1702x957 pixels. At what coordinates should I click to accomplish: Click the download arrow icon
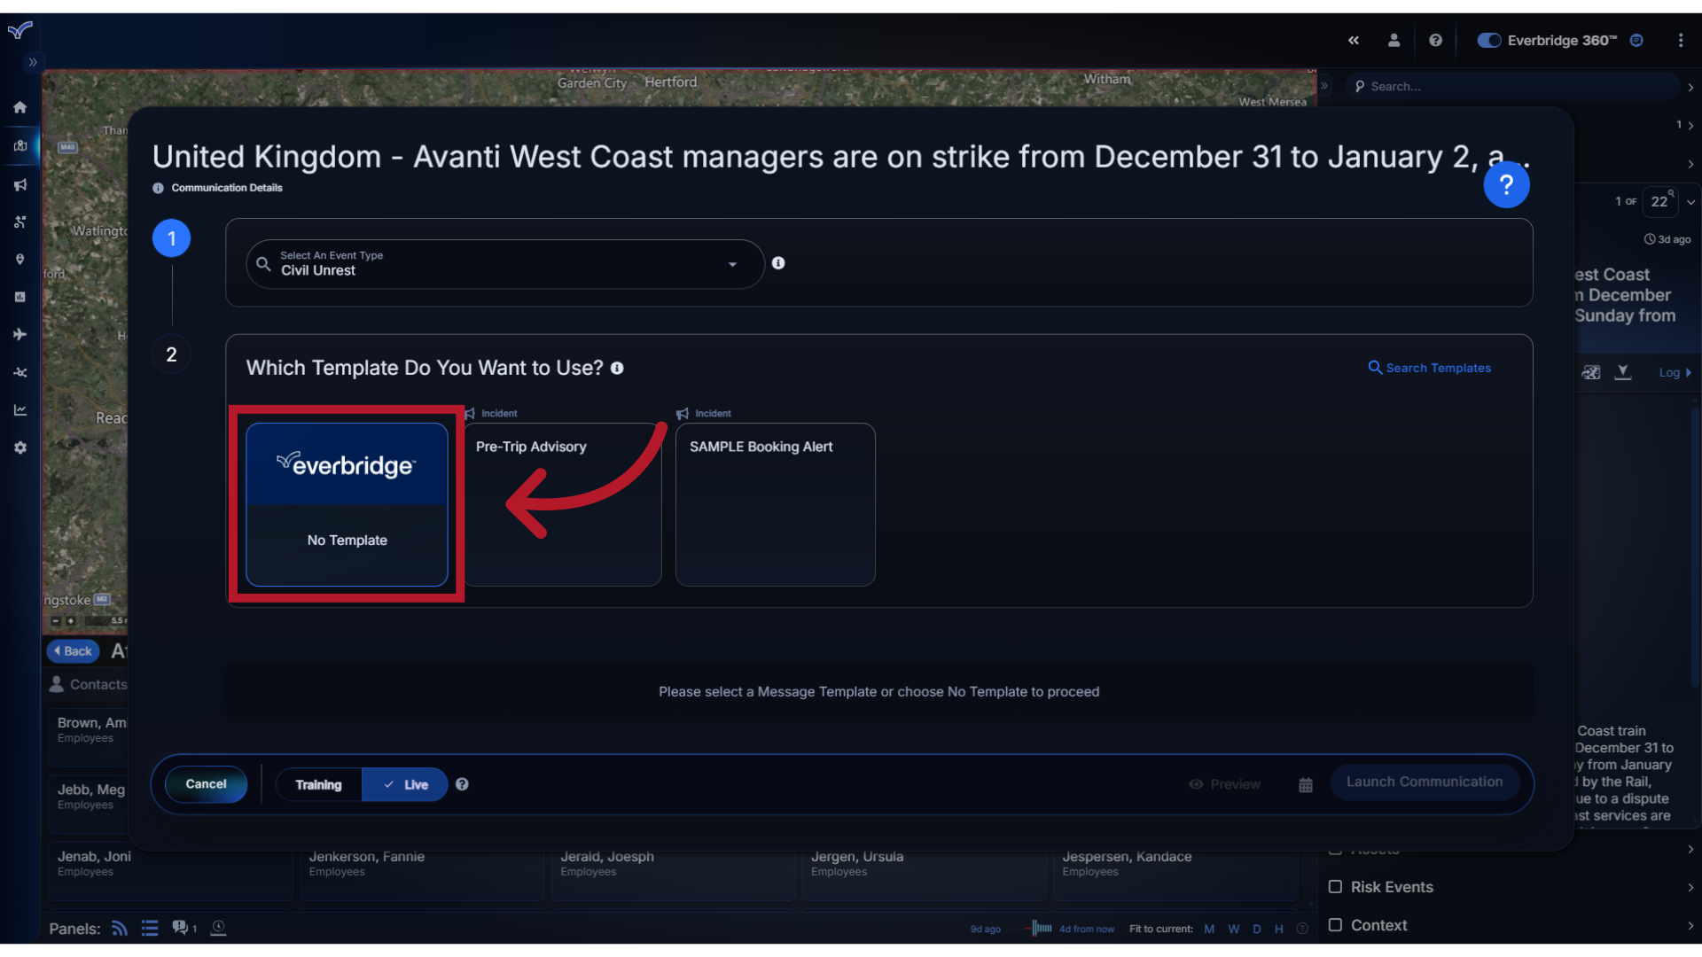click(x=1624, y=371)
